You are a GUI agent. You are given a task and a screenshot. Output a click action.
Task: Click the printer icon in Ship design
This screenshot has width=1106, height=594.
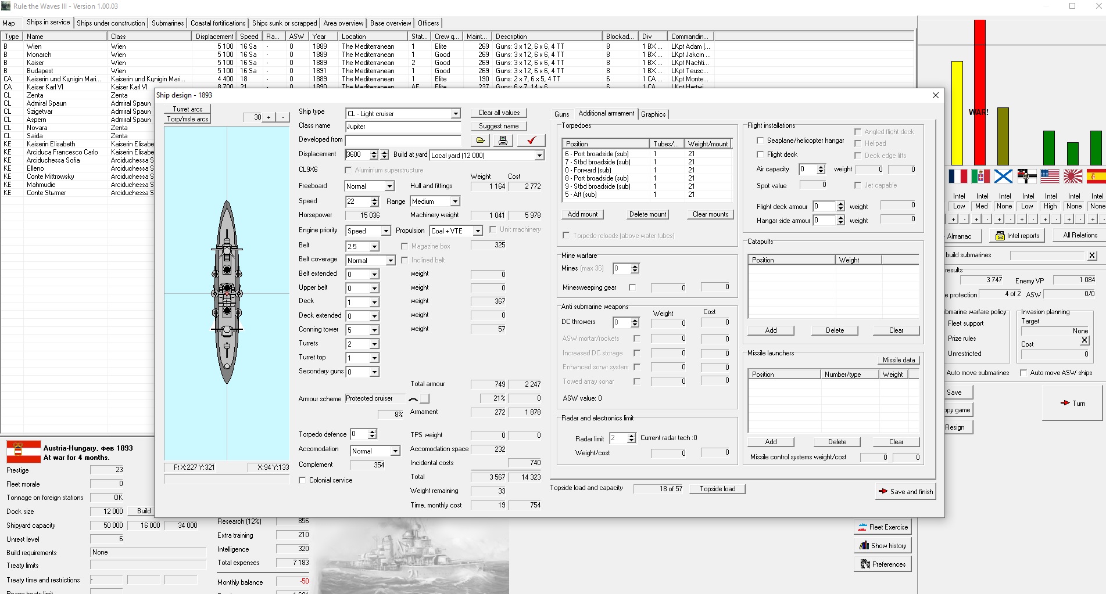(503, 141)
